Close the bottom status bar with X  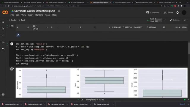click(188, 100)
